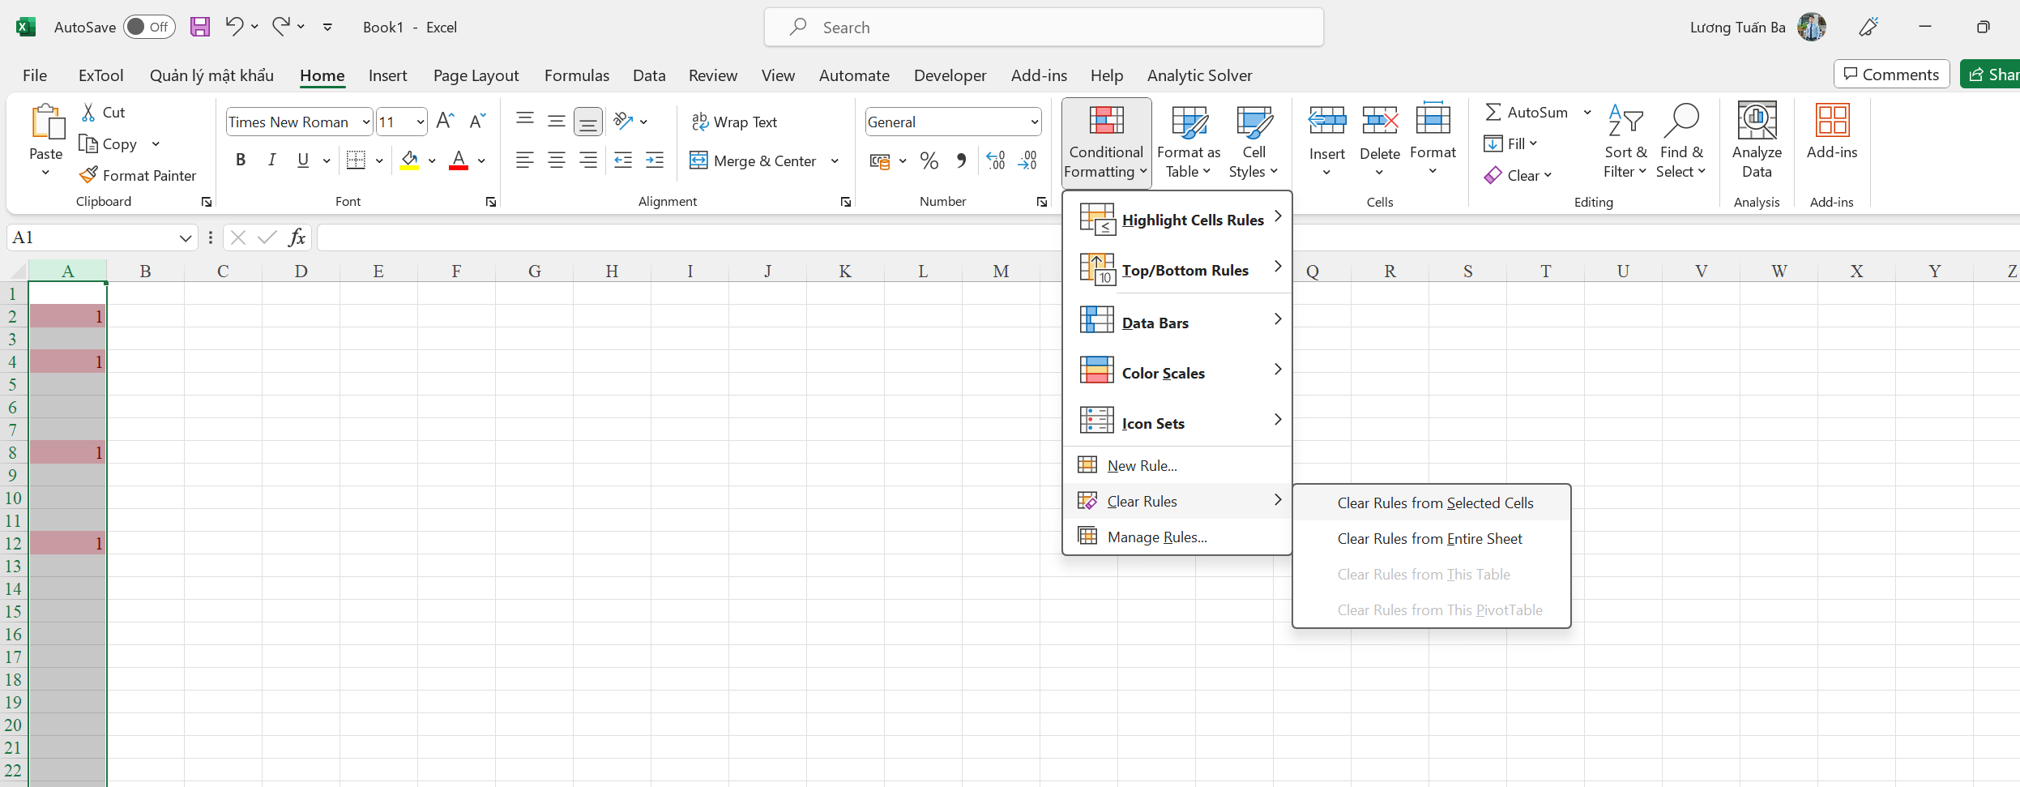The image size is (2020, 787).
Task: Open the Analyze Data tool
Action: coord(1756,139)
